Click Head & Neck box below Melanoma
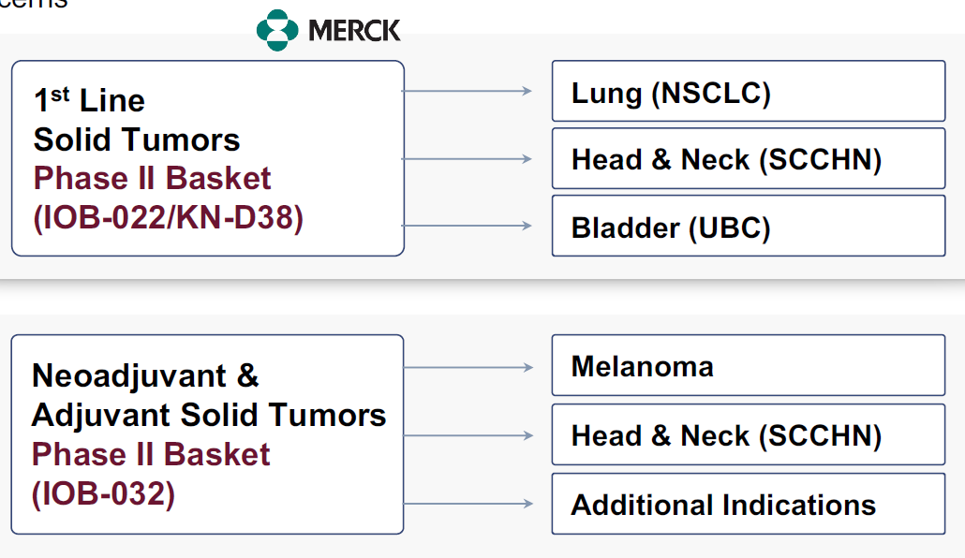Image resolution: width=965 pixels, height=558 pixels. click(748, 435)
